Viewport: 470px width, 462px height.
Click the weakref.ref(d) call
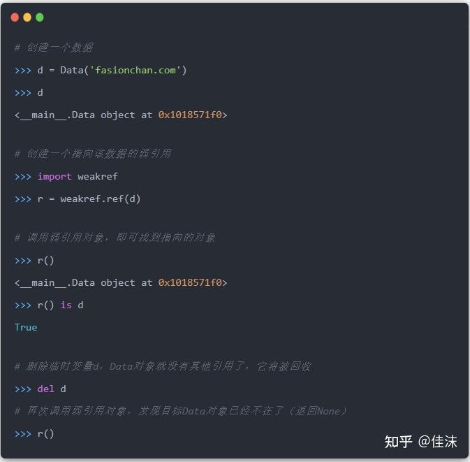pos(101,199)
